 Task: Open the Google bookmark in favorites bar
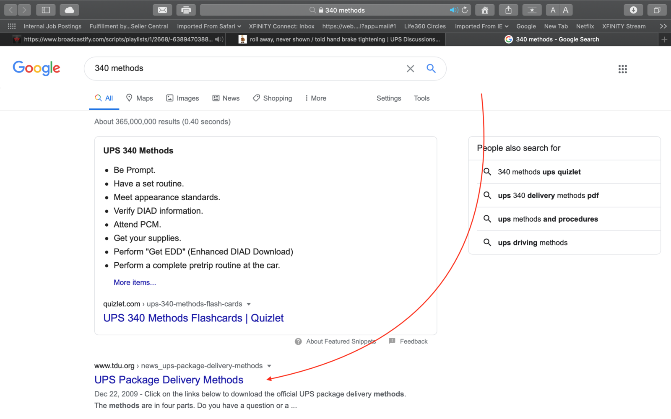tap(526, 26)
